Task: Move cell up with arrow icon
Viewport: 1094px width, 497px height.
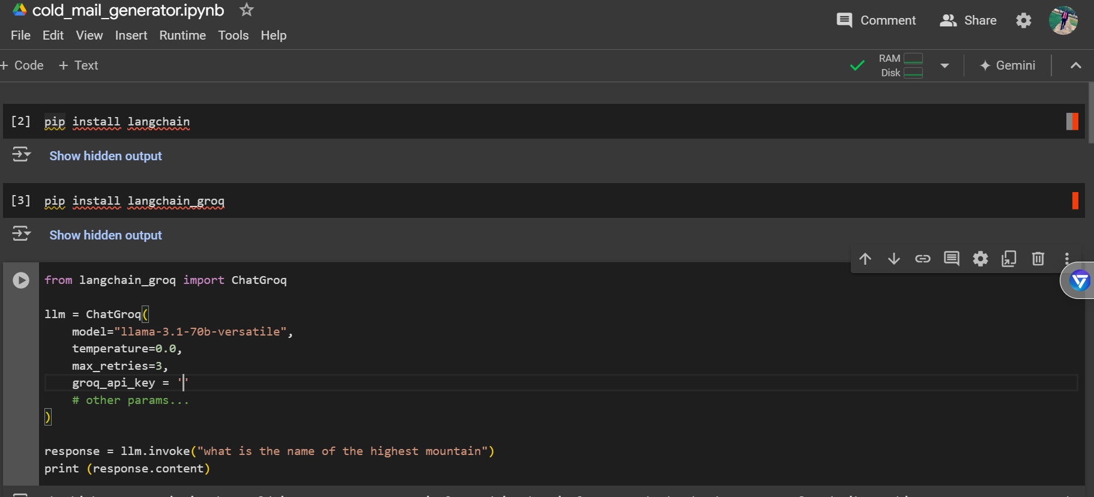Action: pos(865,259)
